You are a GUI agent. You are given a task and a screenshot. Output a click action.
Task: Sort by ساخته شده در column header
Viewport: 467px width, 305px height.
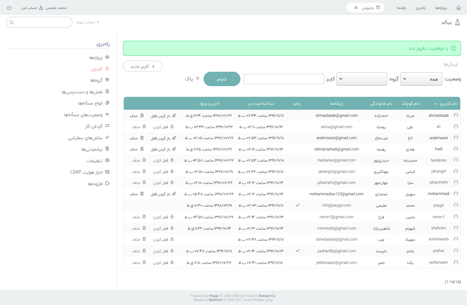pos(261,104)
